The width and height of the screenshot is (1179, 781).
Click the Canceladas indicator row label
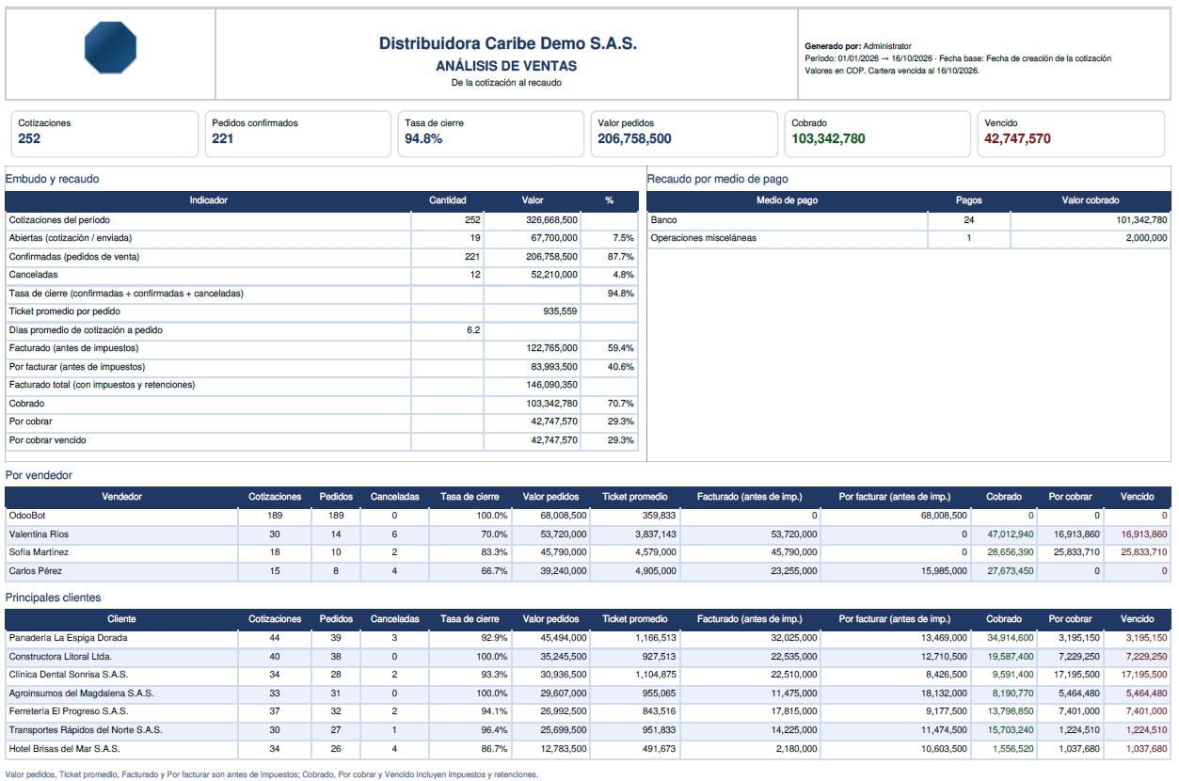tap(33, 275)
